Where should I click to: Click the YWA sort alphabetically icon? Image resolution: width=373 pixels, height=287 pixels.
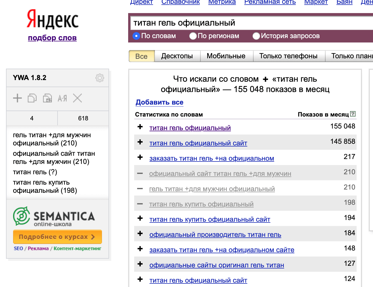(62, 98)
